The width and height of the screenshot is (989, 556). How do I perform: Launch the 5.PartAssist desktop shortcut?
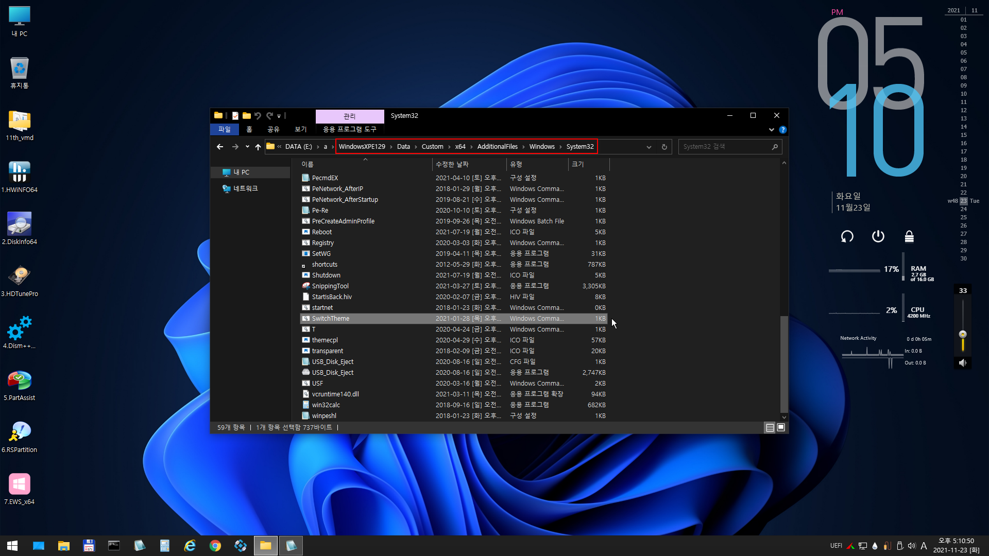click(x=20, y=385)
